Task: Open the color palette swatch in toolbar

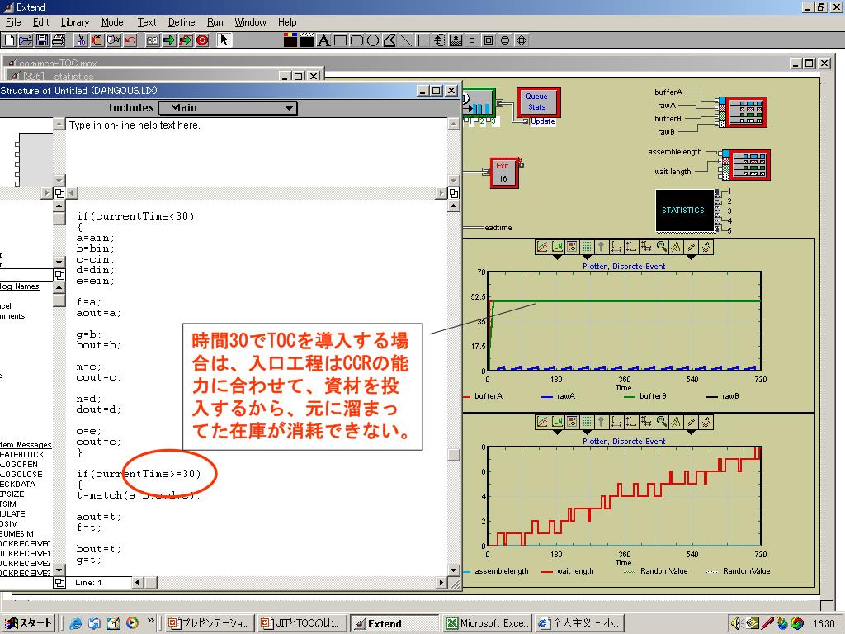Action: click(x=290, y=40)
